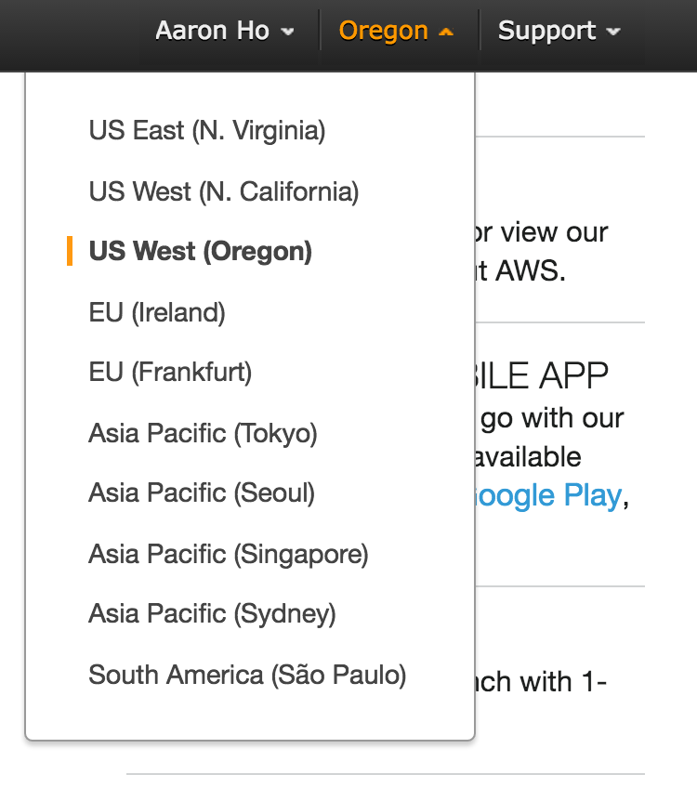The width and height of the screenshot is (697, 801).
Task: Expand the Support menu
Action: click(x=558, y=31)
